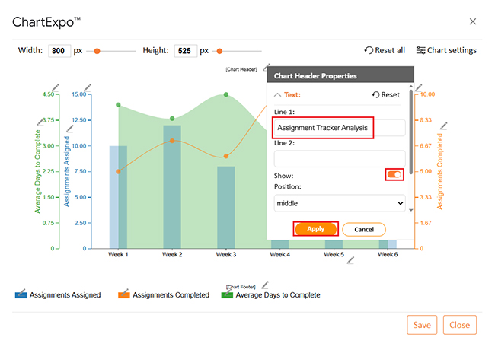Image resolution: width=495 pixels, height=350 pixels.
Task: Click the pencil icon below the week axis
Action: [x=350, y=260]
